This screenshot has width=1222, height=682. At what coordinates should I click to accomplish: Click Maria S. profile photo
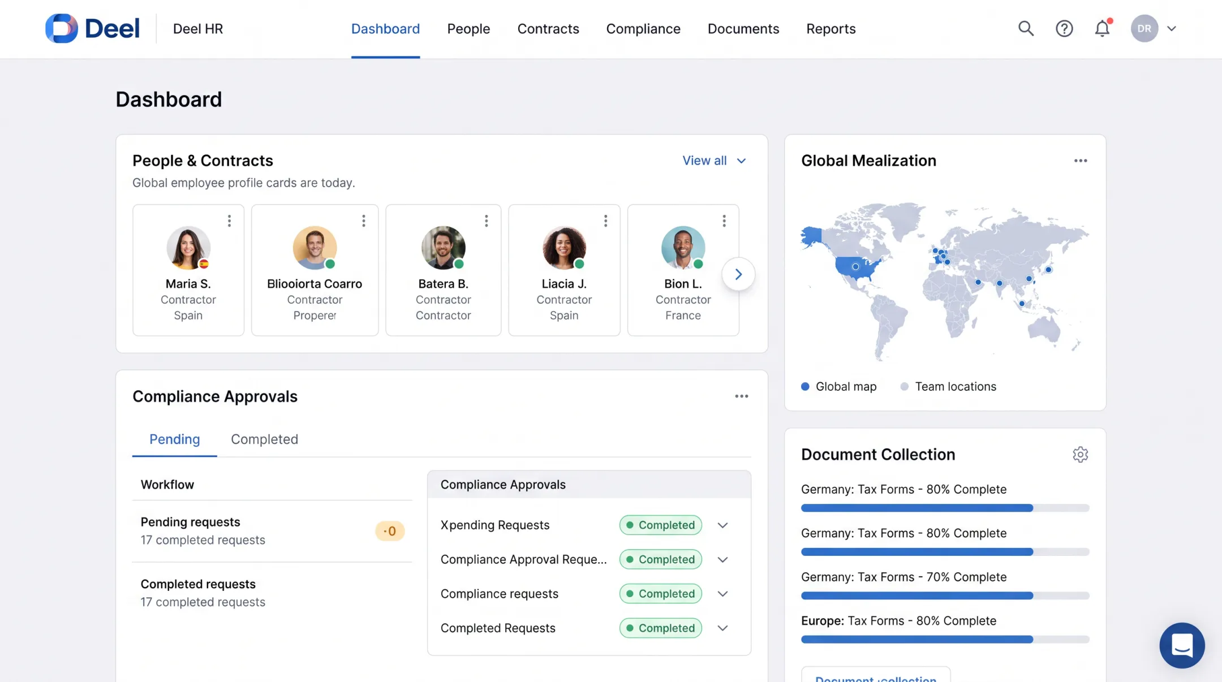coord(188,248)
